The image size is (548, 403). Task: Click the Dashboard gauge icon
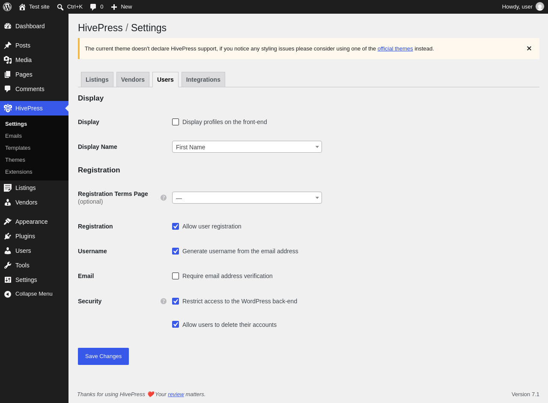(8, 26)
